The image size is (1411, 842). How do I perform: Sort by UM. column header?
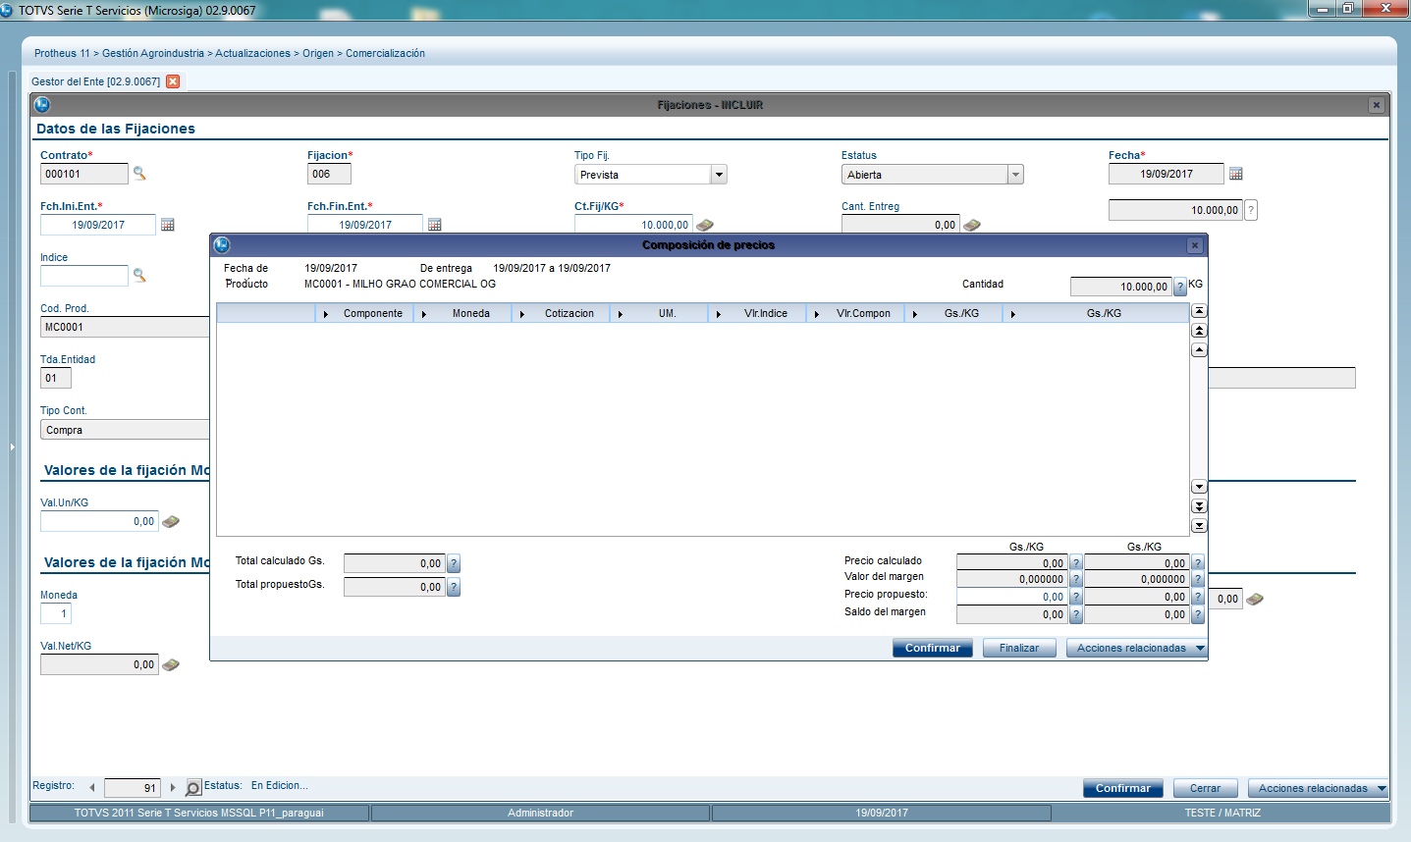667,314
